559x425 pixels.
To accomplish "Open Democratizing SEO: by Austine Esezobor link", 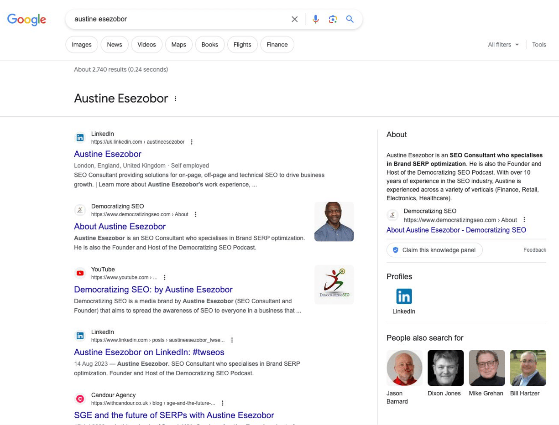I will (153, 290).
